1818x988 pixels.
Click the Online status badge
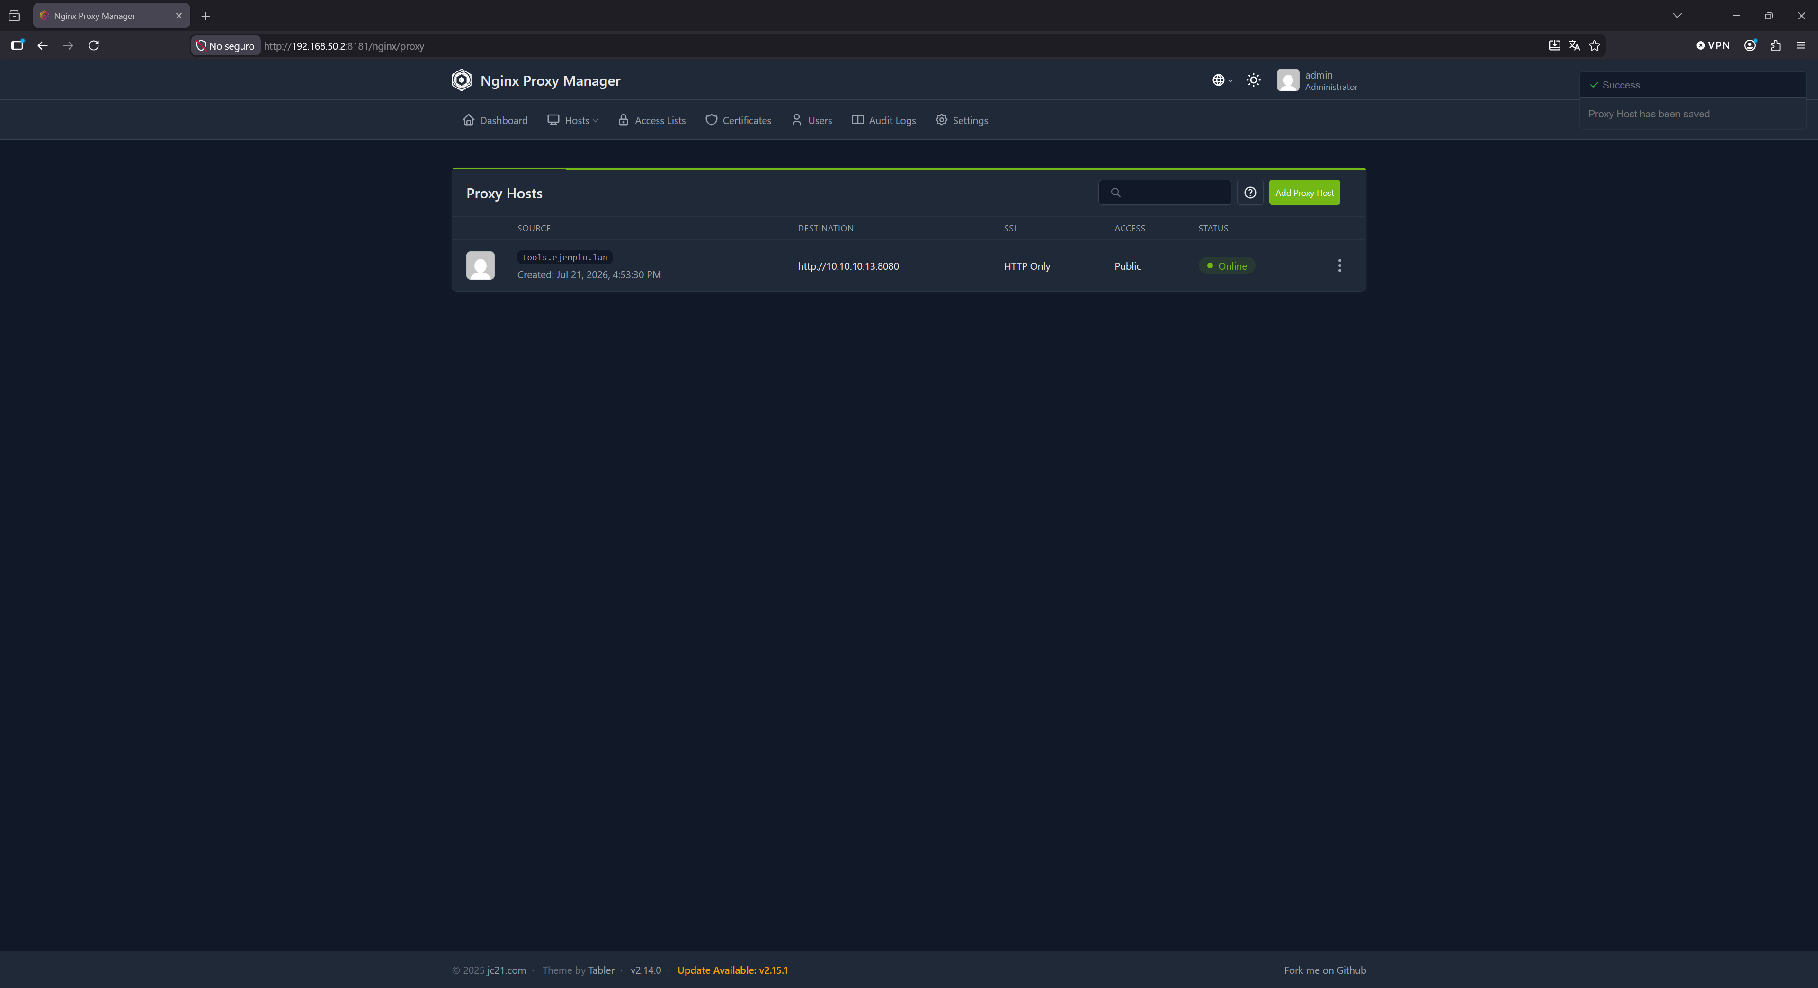click(x=1227, y=266)
